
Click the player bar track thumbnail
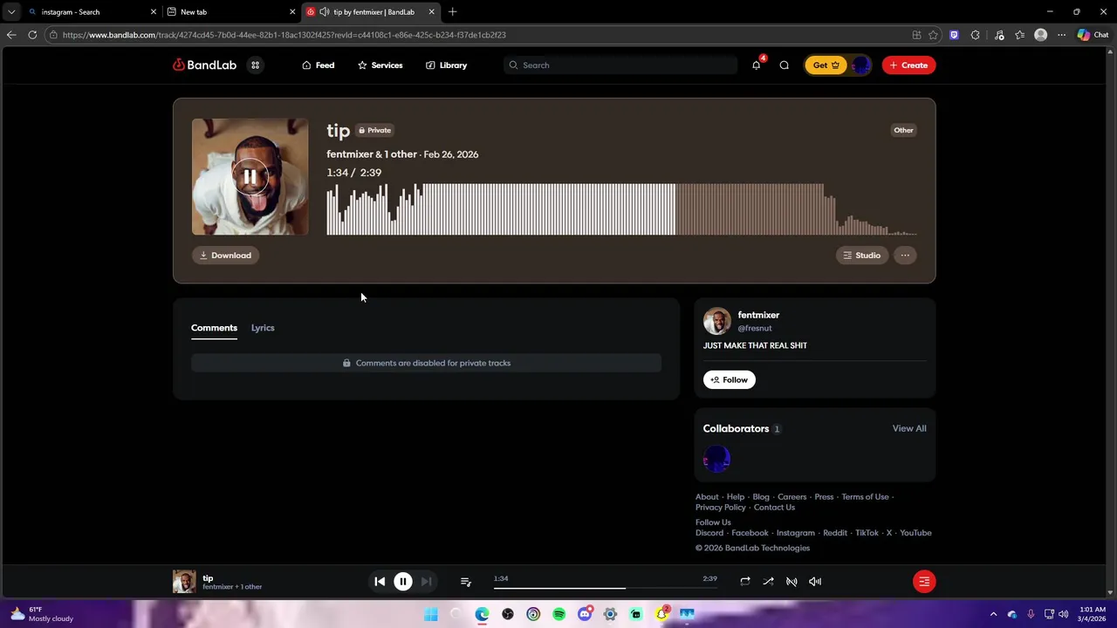tap(184, 582)
